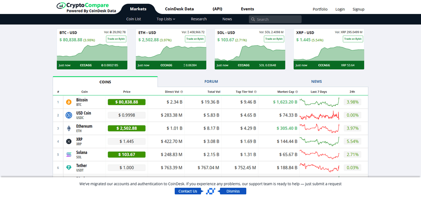This screenshot has height=201, width=421.
Task: Click Trade on Bybit for BTC
Action: (116, 39)
